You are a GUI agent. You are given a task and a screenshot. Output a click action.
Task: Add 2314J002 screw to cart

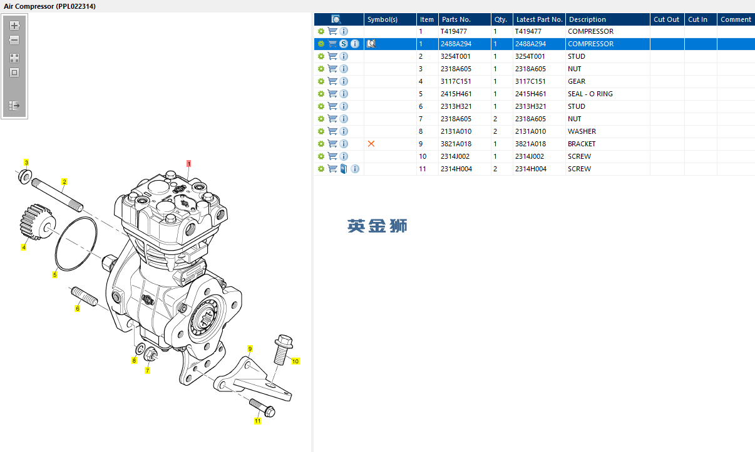[x=332, y=156]
